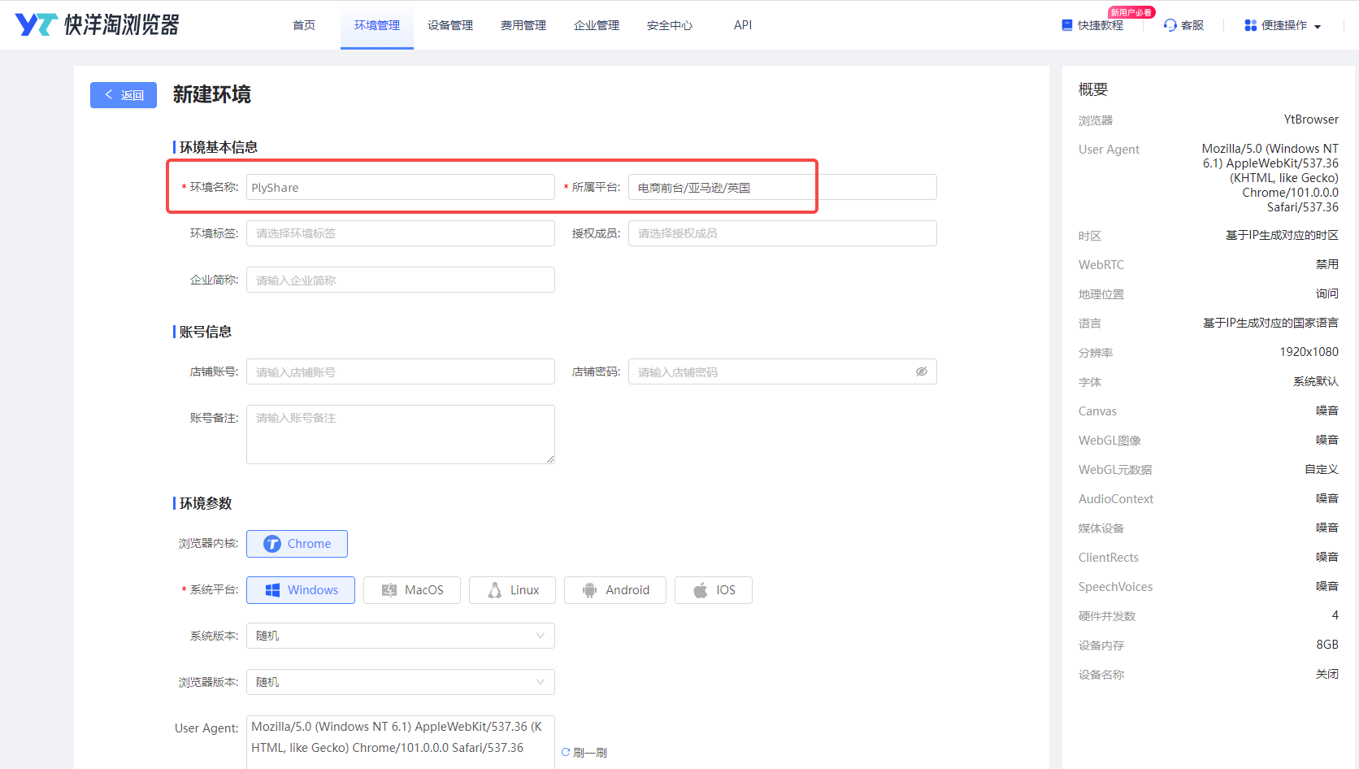Click the 自定义 WebGL metadata value
This screenshot has height=769, width=1359.
click(1322, 469)
